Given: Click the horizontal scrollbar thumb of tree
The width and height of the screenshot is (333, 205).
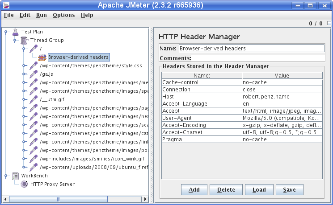Looking at the screenshot, I should click(59, 199).
